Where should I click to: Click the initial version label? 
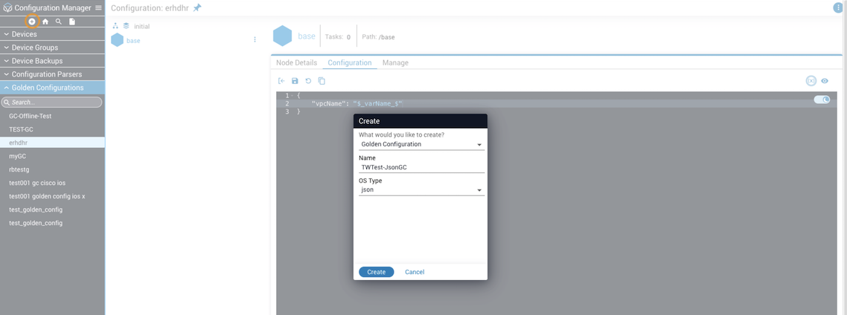coord(141,26)
